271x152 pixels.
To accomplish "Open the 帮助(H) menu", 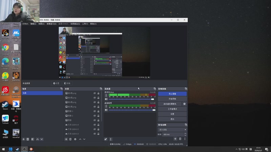I will [x=93, y=24].
